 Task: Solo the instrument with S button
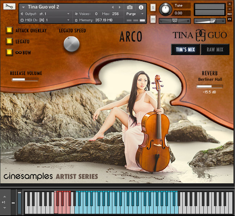[x=153, y=7]
